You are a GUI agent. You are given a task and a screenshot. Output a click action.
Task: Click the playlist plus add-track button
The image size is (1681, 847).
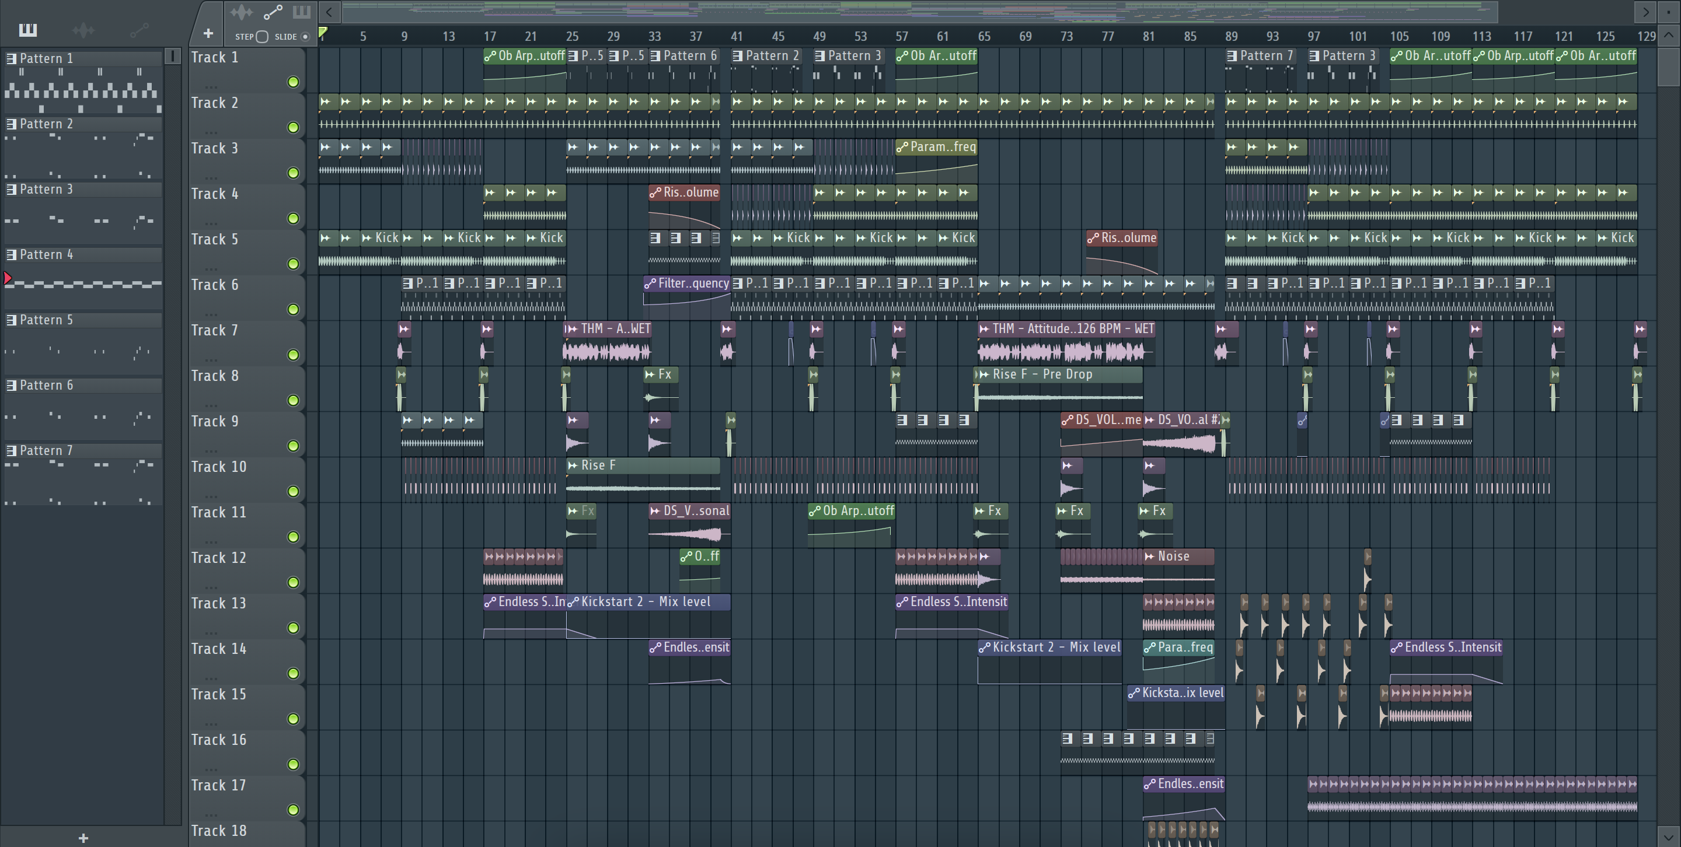208,33
